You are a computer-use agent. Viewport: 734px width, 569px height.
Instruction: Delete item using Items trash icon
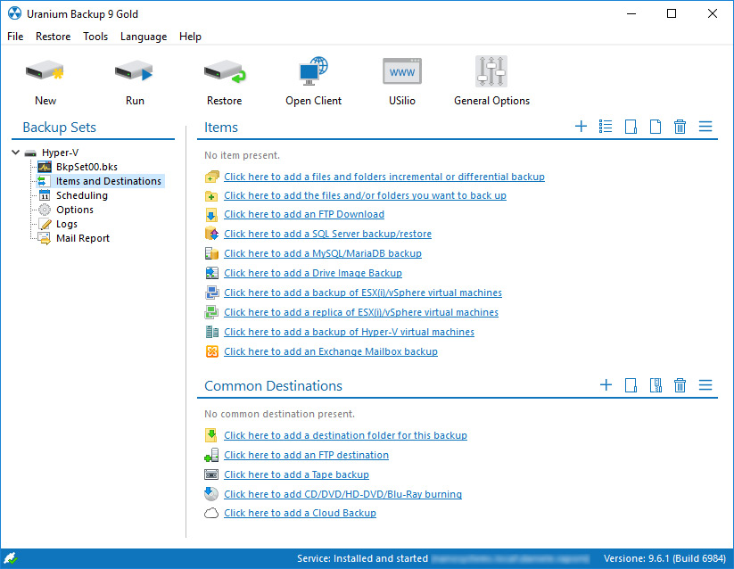pos(680,127)
